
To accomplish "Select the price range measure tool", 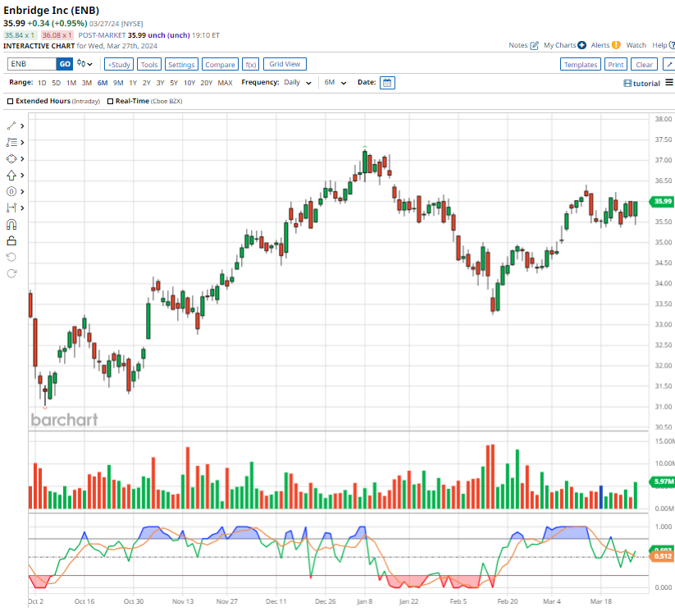I will (11, 208).
